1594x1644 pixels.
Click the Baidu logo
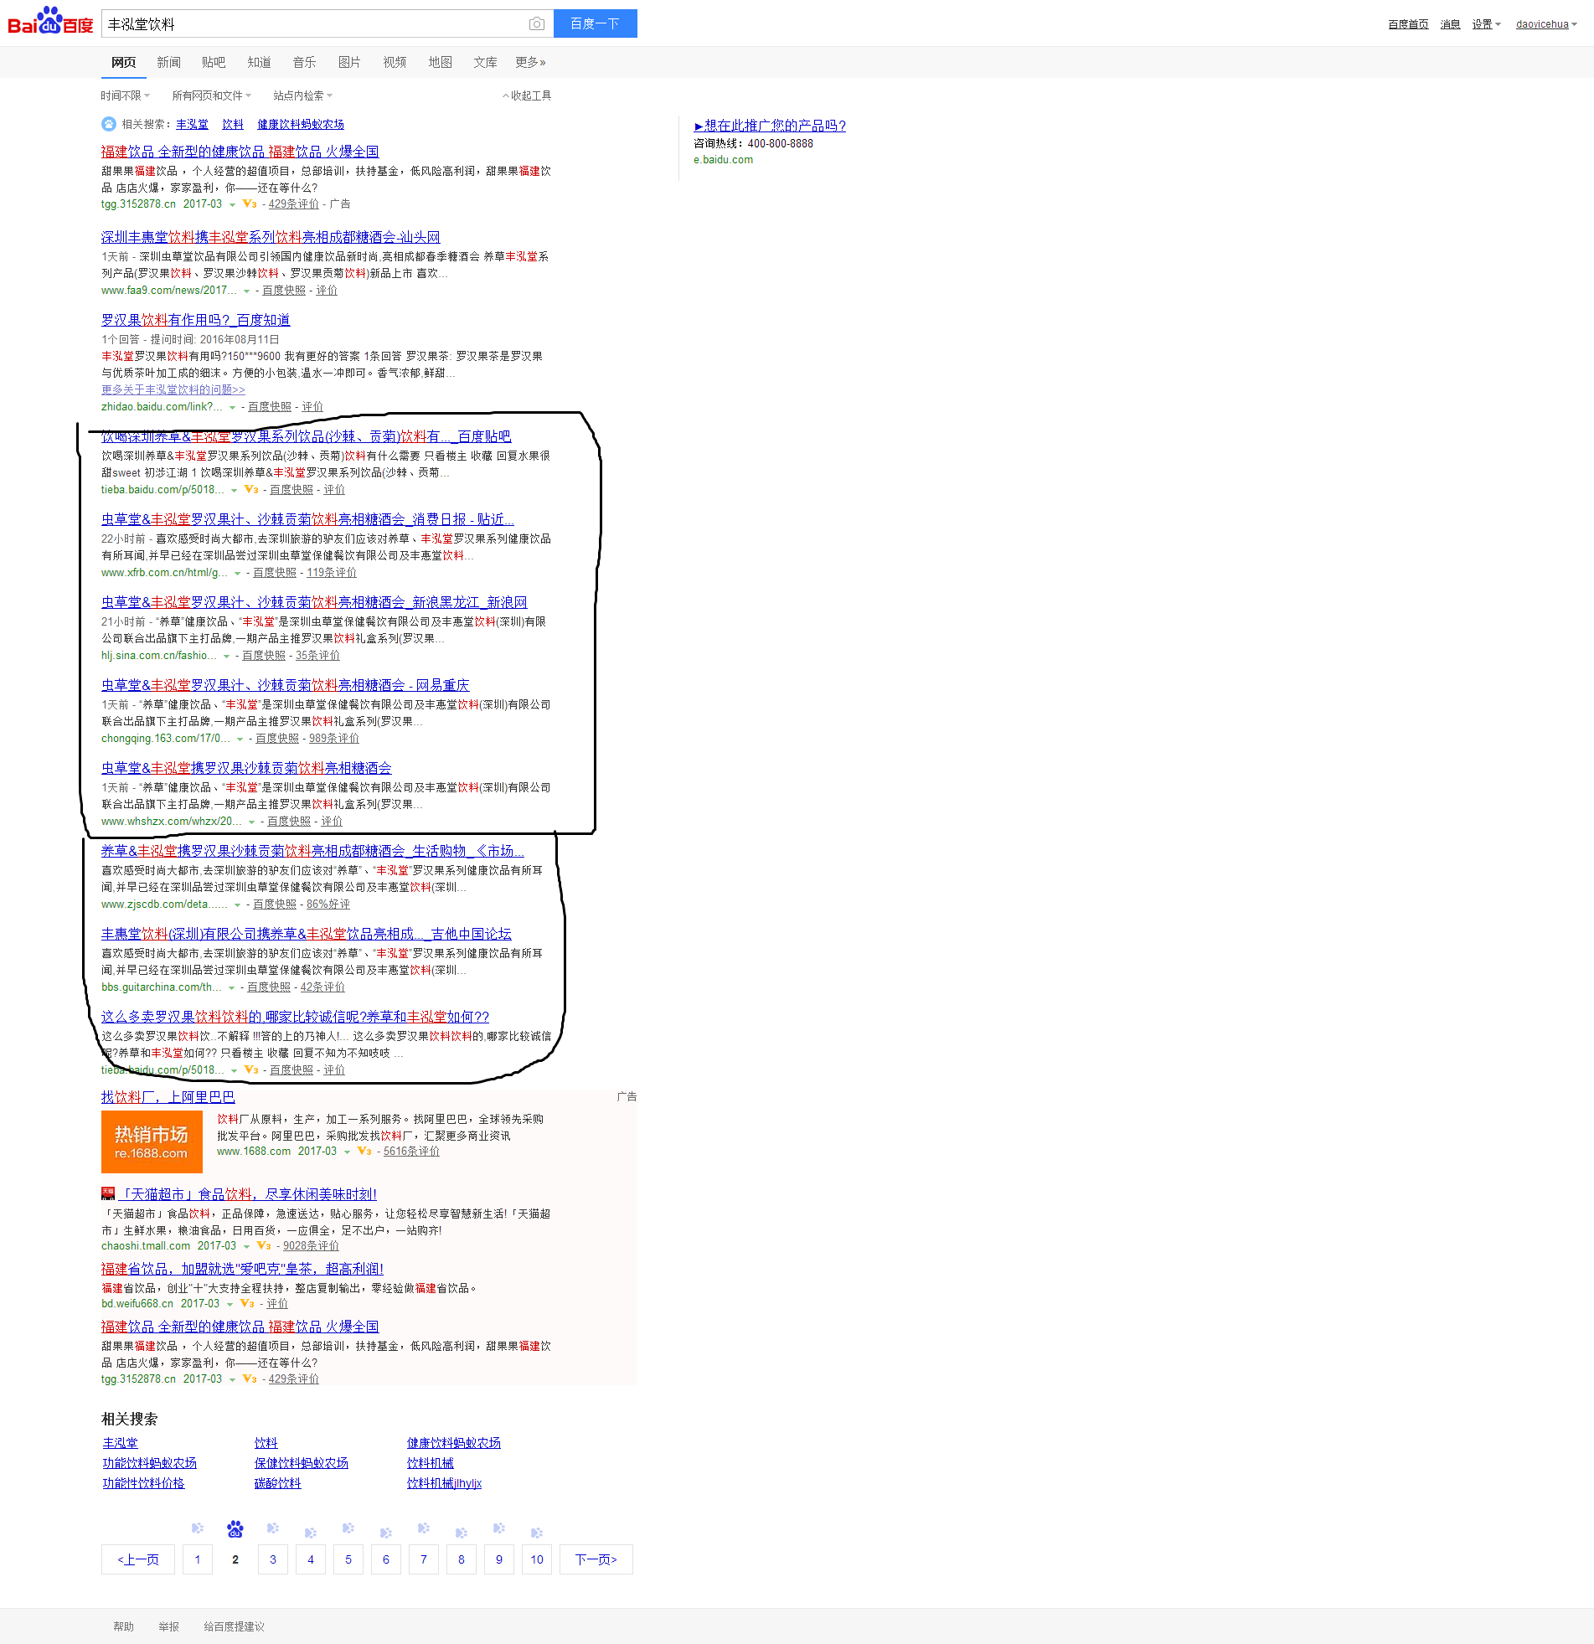click(50, 21)
